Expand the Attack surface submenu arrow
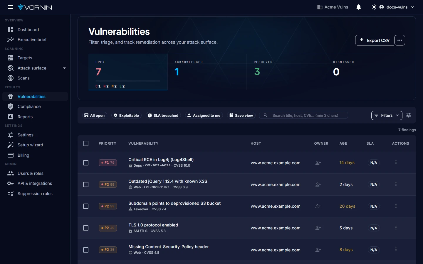 point(64,68)
